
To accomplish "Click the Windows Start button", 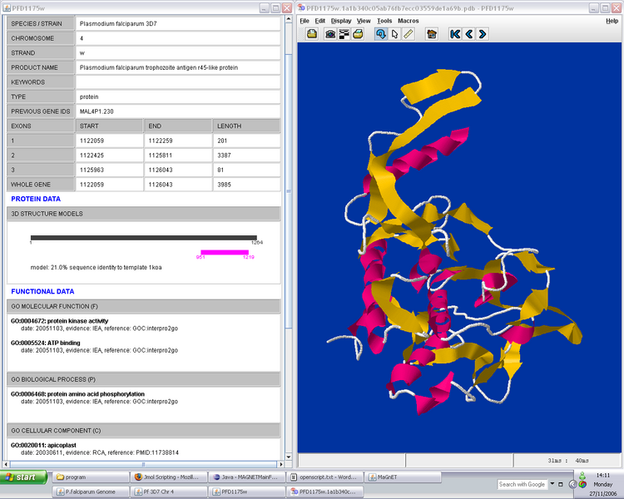I will pos(23,477).
